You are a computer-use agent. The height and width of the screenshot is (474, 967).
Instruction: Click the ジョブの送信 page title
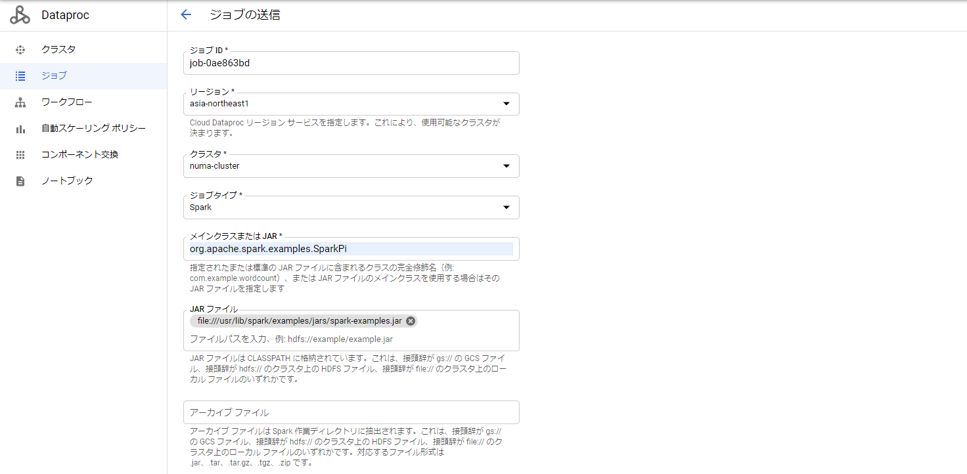tap(245, 15)
